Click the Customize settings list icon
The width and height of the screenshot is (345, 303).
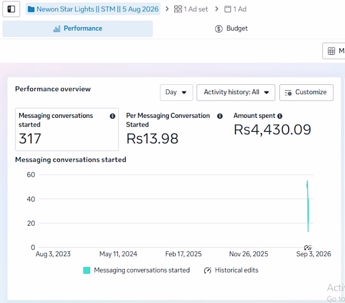pos(288,93)
